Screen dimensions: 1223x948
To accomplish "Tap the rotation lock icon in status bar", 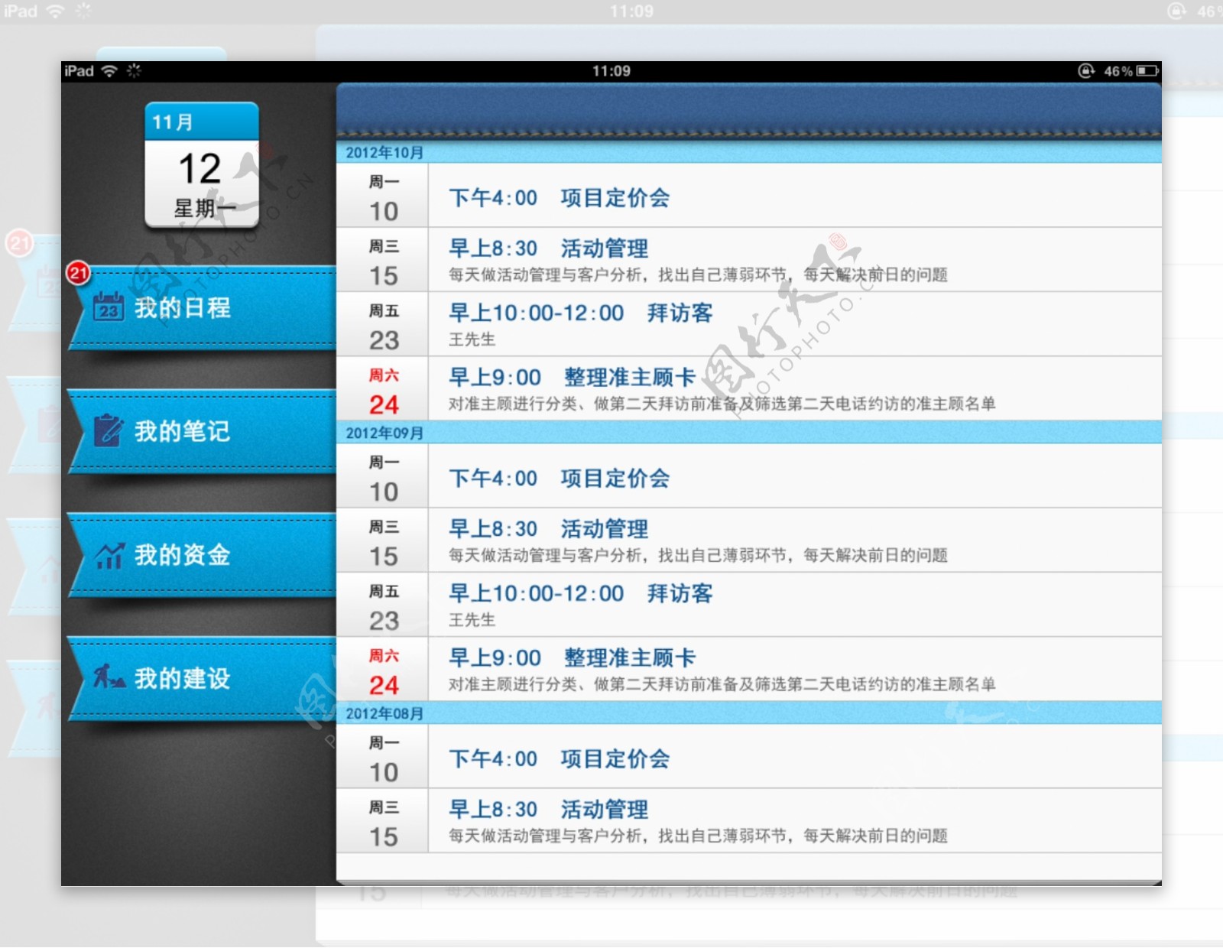I will click(1086, 71).
